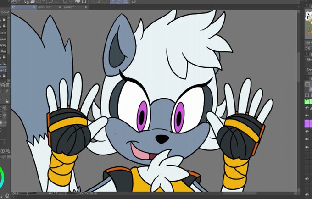Click the rotation angle value 0.0 at bottom
312x199 pixels.
56,193
